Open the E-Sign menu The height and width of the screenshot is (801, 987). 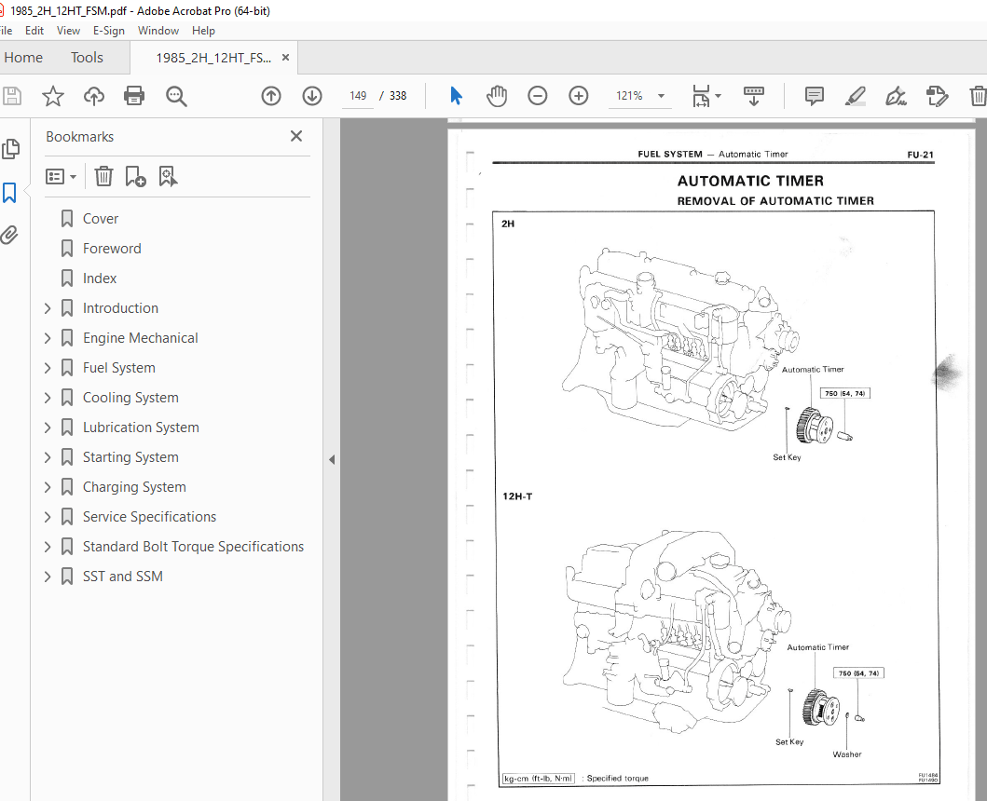pyautogui.click(x=109, y=30)
